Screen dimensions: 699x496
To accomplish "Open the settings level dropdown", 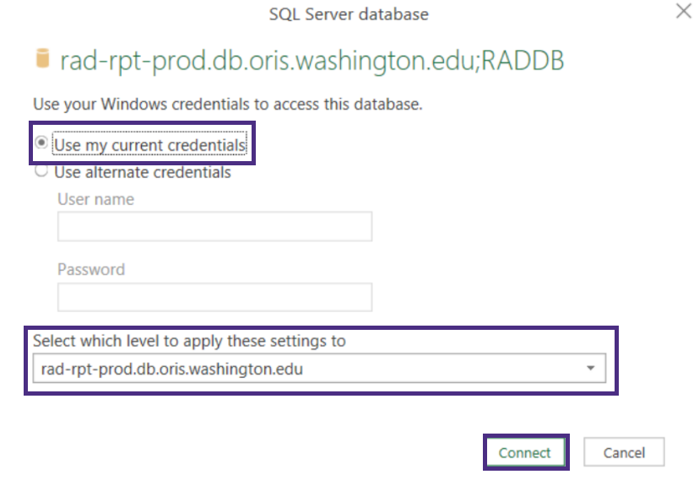I will 319,369.
